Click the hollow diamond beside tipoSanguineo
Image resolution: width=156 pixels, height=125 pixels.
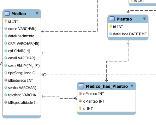pyautogui.click(x=6, y=73)
